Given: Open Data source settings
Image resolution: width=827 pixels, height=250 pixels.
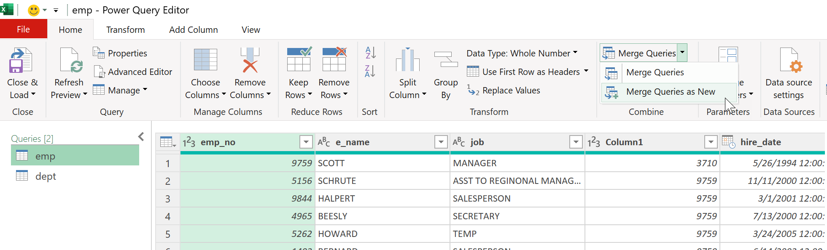Looking at the screenshot, I should 789,60.
